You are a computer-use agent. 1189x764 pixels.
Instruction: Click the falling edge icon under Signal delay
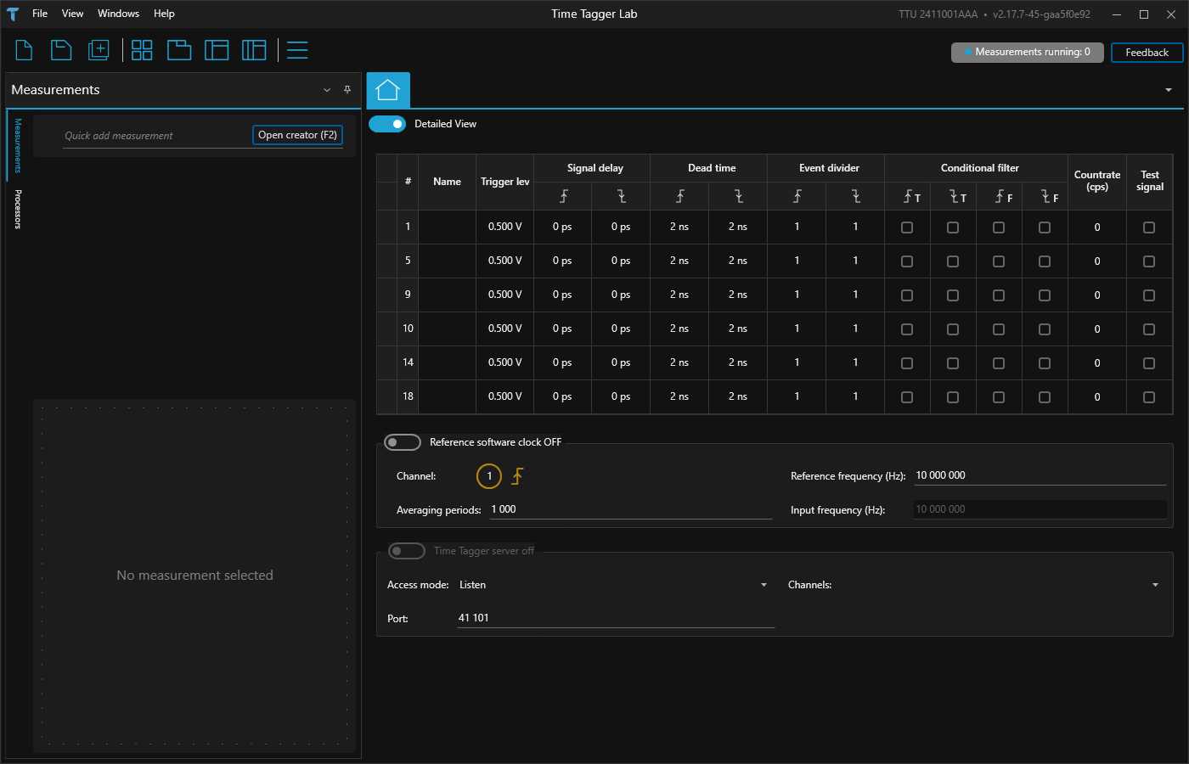click(x=622, y=196)
